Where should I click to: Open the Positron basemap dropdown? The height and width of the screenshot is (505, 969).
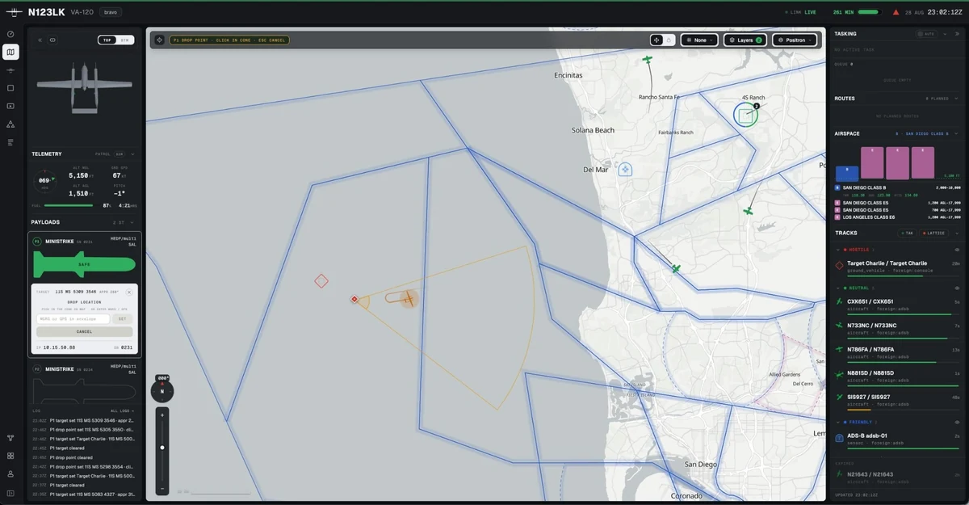click(x=794, y=40)
